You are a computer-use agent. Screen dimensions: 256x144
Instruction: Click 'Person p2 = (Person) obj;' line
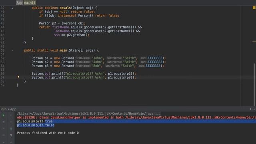(x=62, y=23)
